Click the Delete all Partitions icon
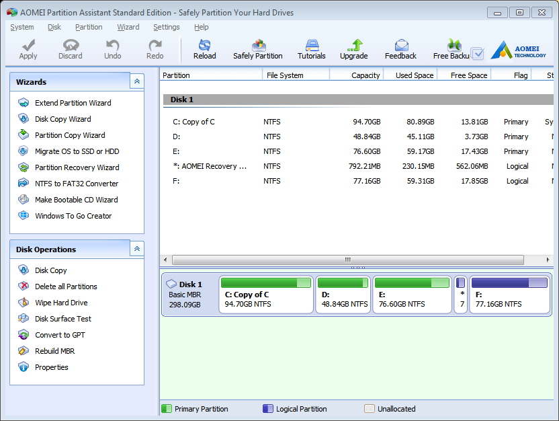559x421 pixels. pos(24,286)
